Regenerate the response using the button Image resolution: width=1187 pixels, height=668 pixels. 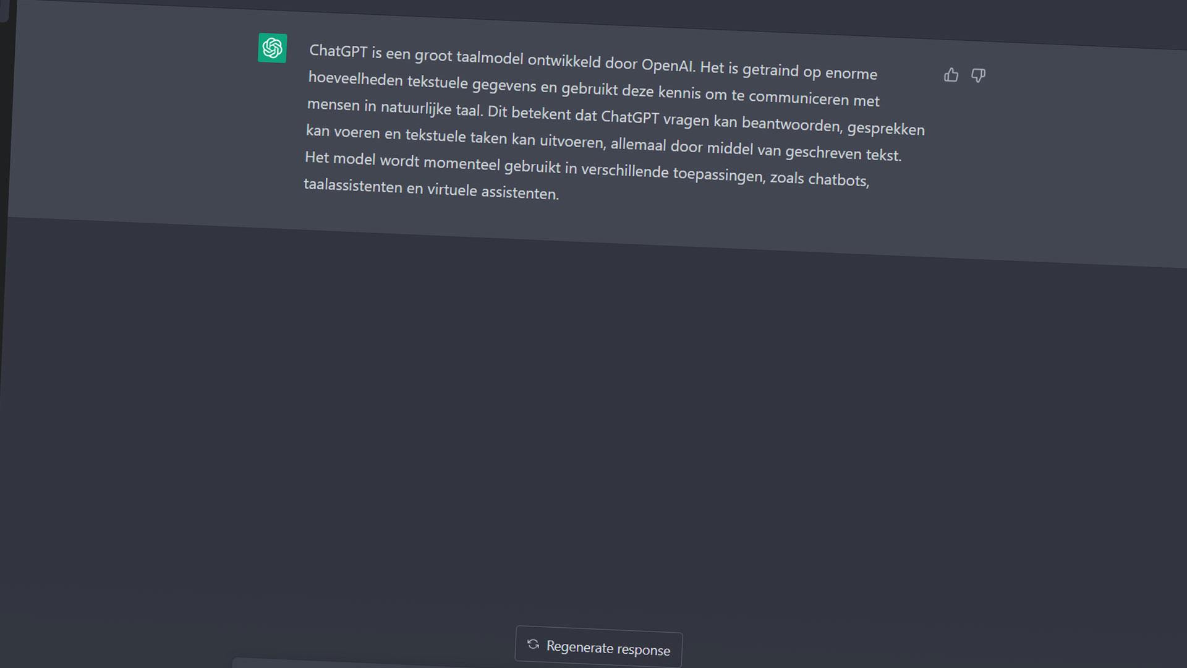coord(598,647)
